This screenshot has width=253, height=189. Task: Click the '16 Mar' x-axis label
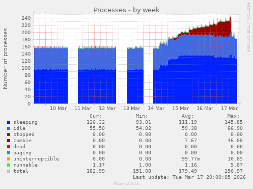pos(205,109)
